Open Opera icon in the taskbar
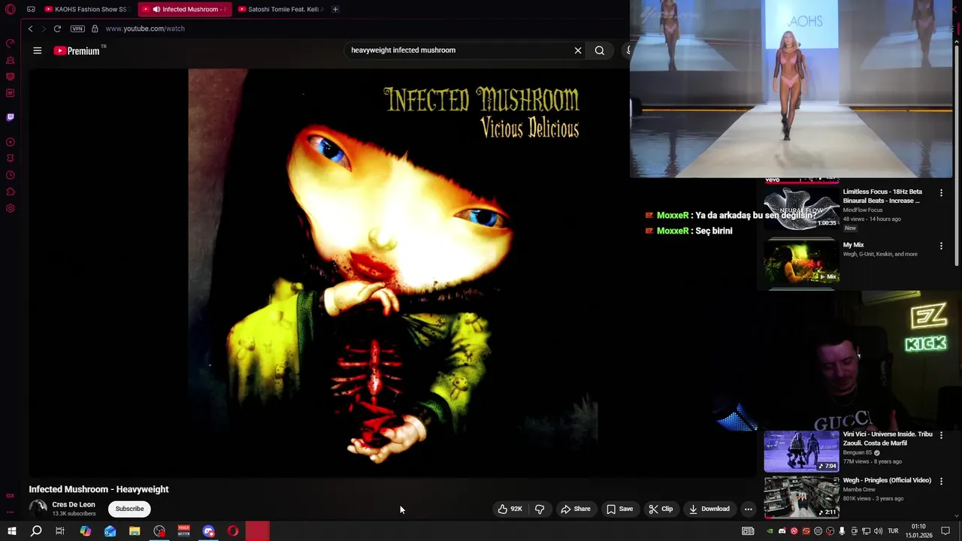 [233, 531]
